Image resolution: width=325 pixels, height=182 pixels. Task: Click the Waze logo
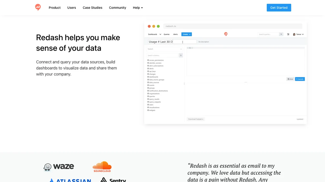pyautogui.click(x=59, y=167)
